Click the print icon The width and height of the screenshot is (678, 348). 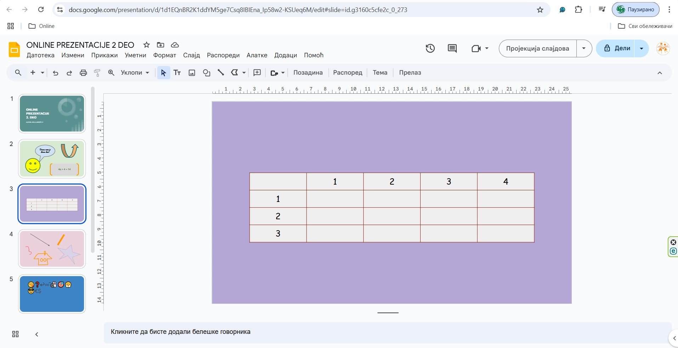(83, 73)
